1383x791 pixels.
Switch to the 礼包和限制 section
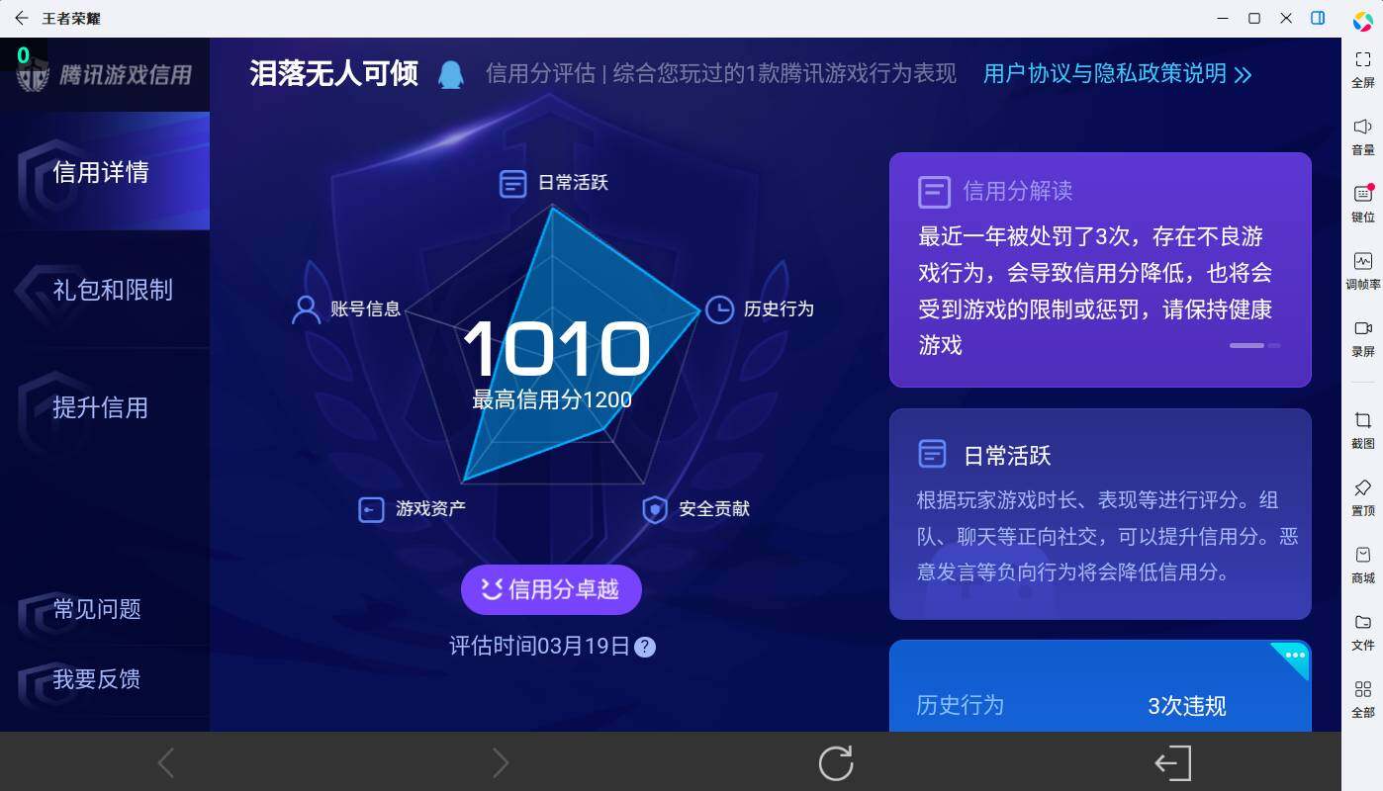pyautogui.click(x=112, y=291)
